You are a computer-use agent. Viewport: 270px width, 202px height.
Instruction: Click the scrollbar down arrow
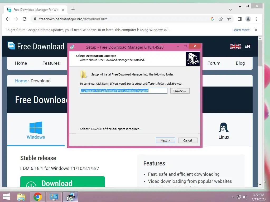[x=260, y=185]
